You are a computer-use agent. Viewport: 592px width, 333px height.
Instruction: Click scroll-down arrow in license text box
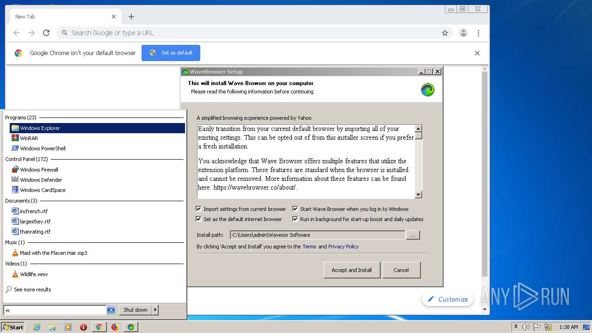click(419, 195)
